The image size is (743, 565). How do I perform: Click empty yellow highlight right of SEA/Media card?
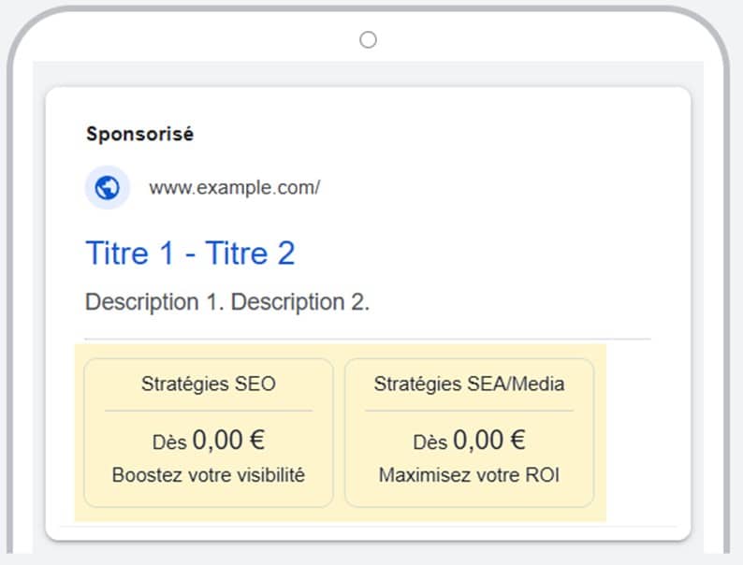point(601,433)
